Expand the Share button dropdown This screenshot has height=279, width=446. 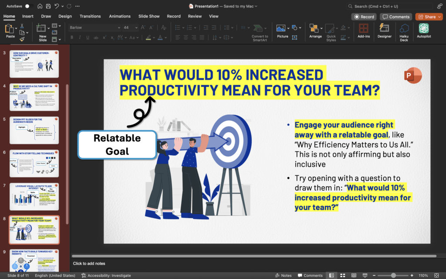(x=439, y=17)
